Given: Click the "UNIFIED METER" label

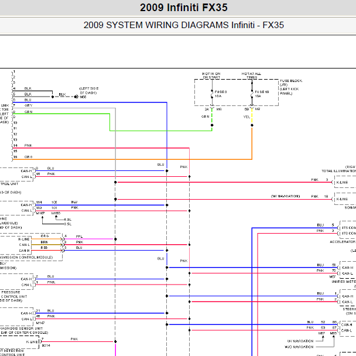Looking at the screenshot, I should pyautogui.click(x=344, y=282).
